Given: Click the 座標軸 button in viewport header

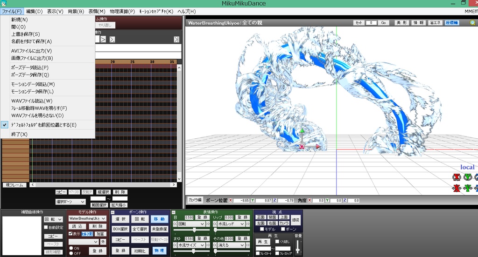Looking at the screenshot, I should tap(452, 23).
